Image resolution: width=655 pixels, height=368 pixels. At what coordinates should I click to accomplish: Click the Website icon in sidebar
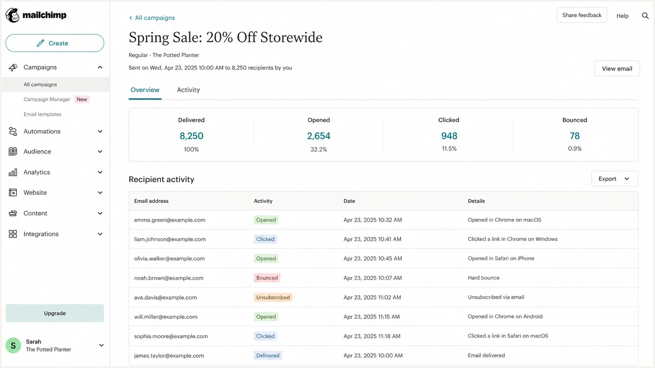pos(13,192)
